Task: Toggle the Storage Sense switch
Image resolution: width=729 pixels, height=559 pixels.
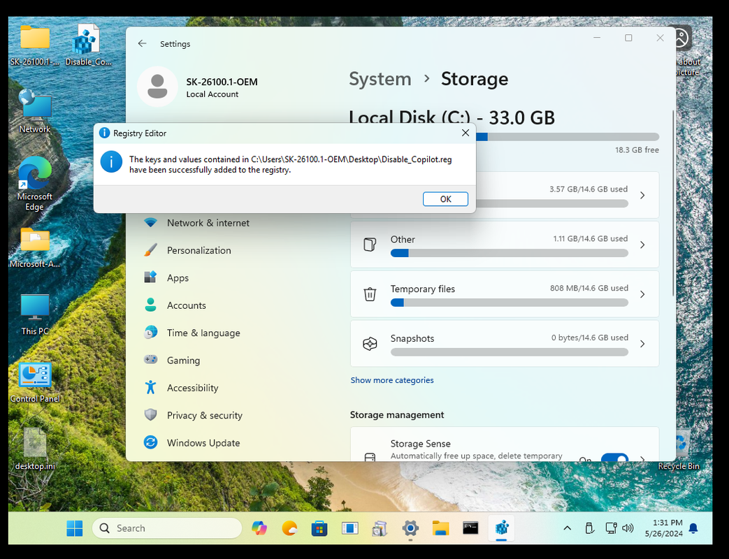Action: [x=614, y=458]
